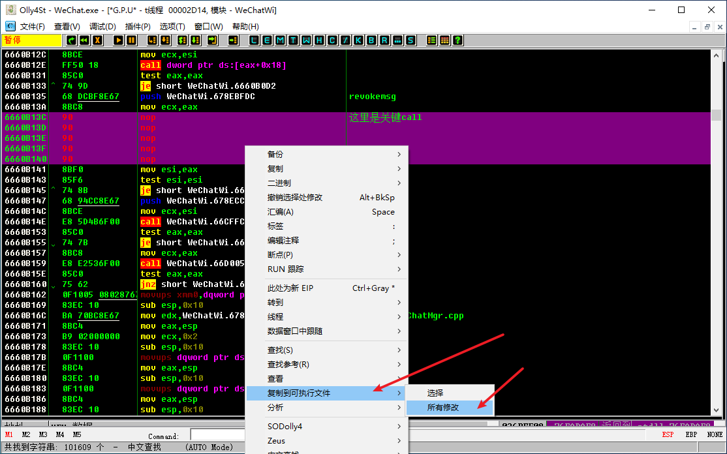Viewport: 727px width, 454px height.
Task: Expand the 备份 submenu arrow
Action: coord(399,154)
